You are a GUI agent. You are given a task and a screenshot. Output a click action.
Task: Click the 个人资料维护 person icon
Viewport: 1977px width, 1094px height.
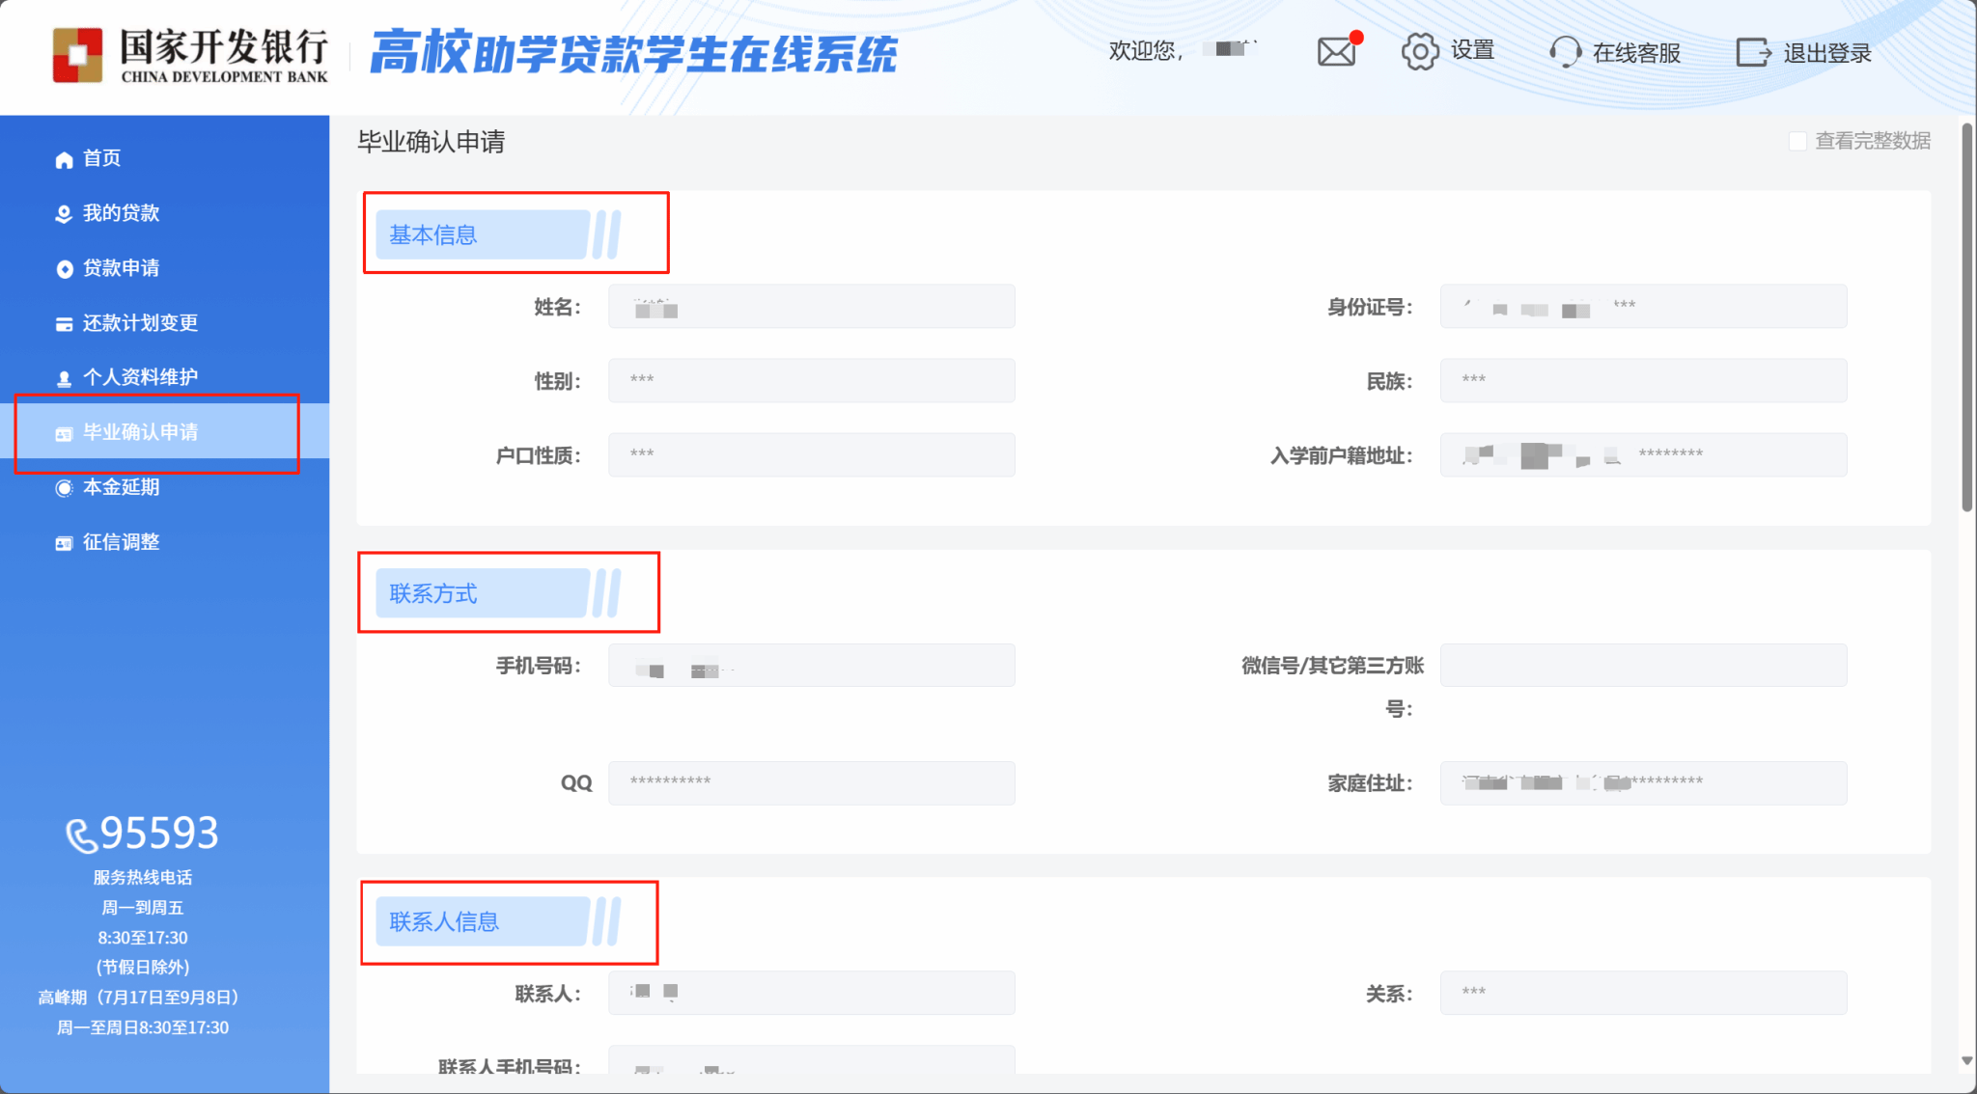pyautogui.click(x=64, y=378)
